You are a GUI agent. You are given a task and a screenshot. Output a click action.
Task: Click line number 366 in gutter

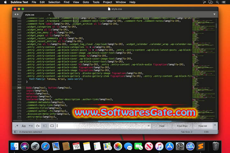19,88
